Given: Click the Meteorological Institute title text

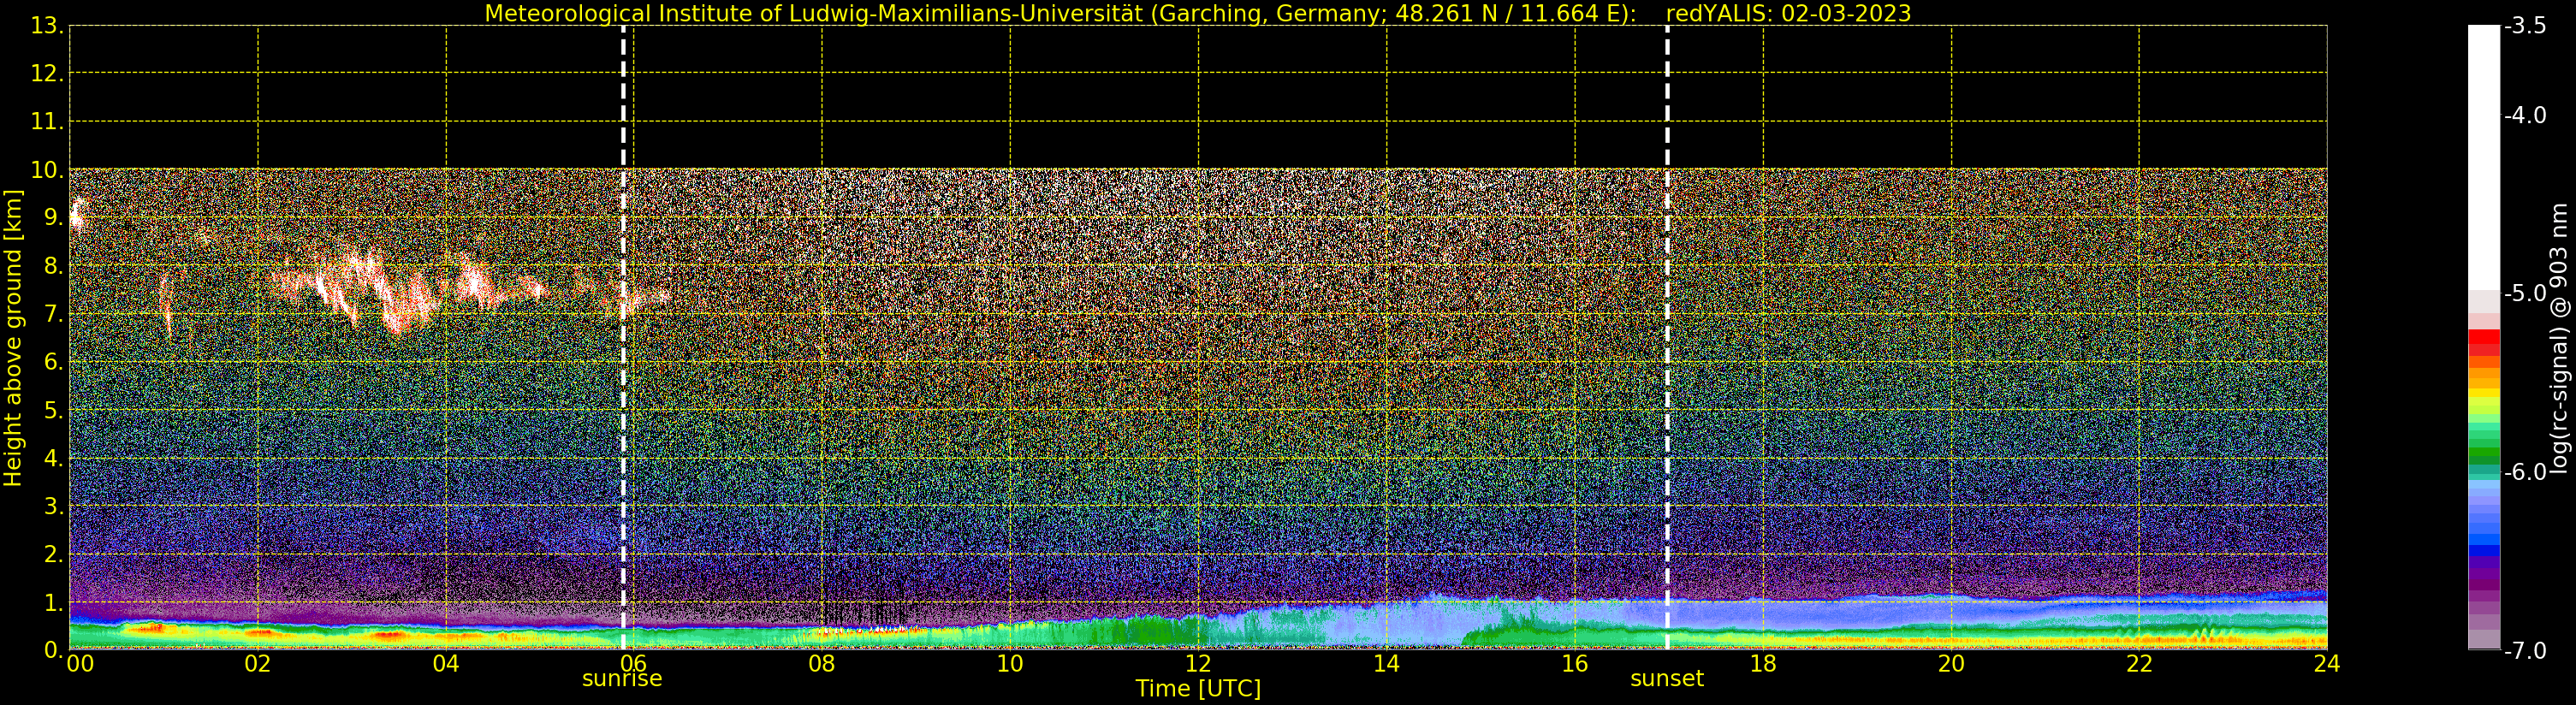Looking at the screenshot, I should [x=1060, y=14].
